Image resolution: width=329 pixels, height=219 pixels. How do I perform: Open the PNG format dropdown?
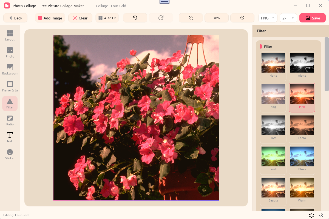(268, 18)
